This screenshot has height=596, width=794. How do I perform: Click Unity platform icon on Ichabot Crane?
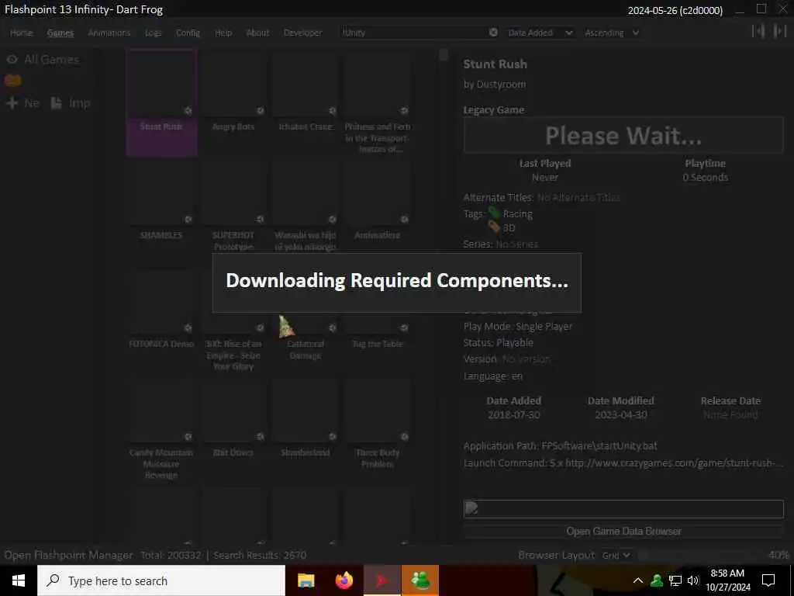click(332, 110)
